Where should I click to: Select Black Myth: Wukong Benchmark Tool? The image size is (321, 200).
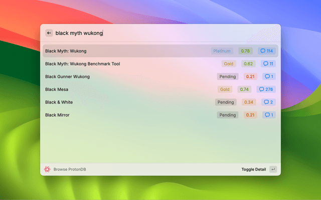(82, 64)
